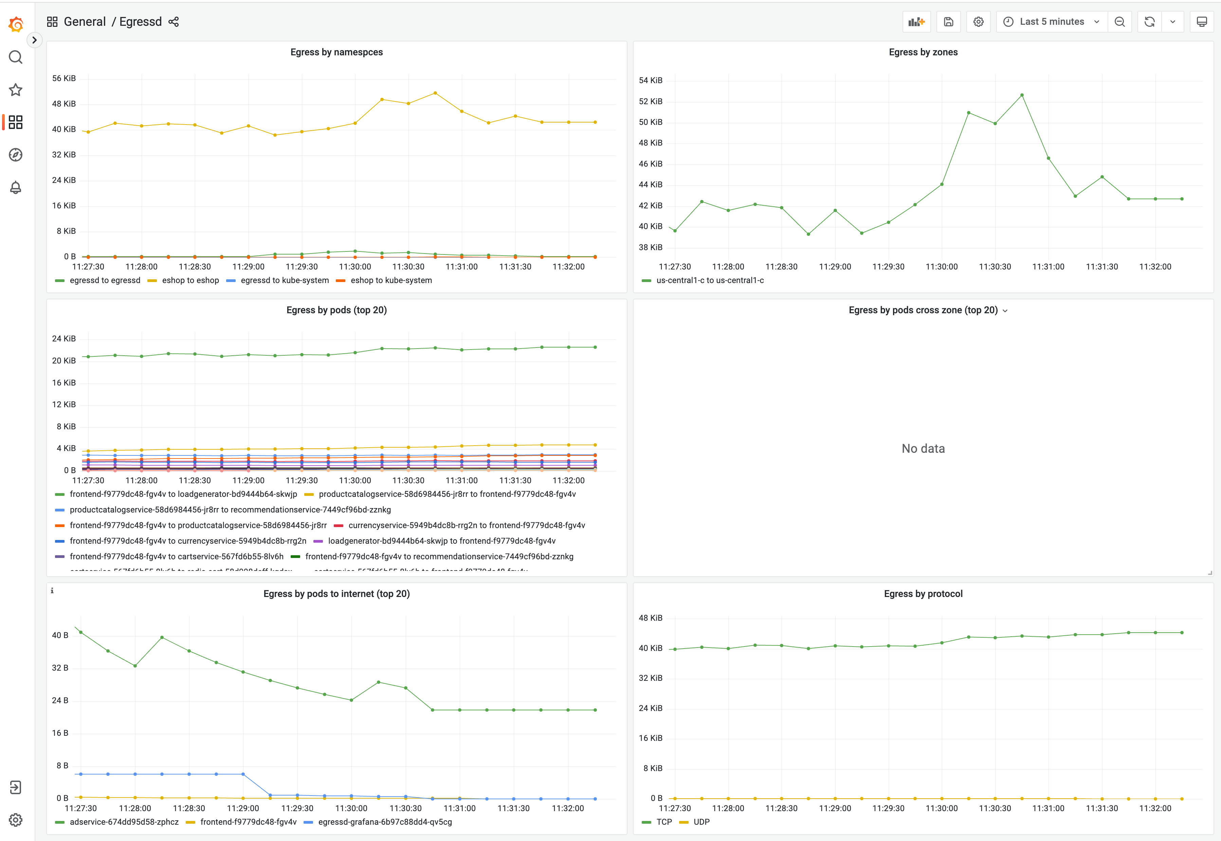Open the refresh interval dropdown arrow
Screen dimensions: 1221x841
click(1172, 22)
